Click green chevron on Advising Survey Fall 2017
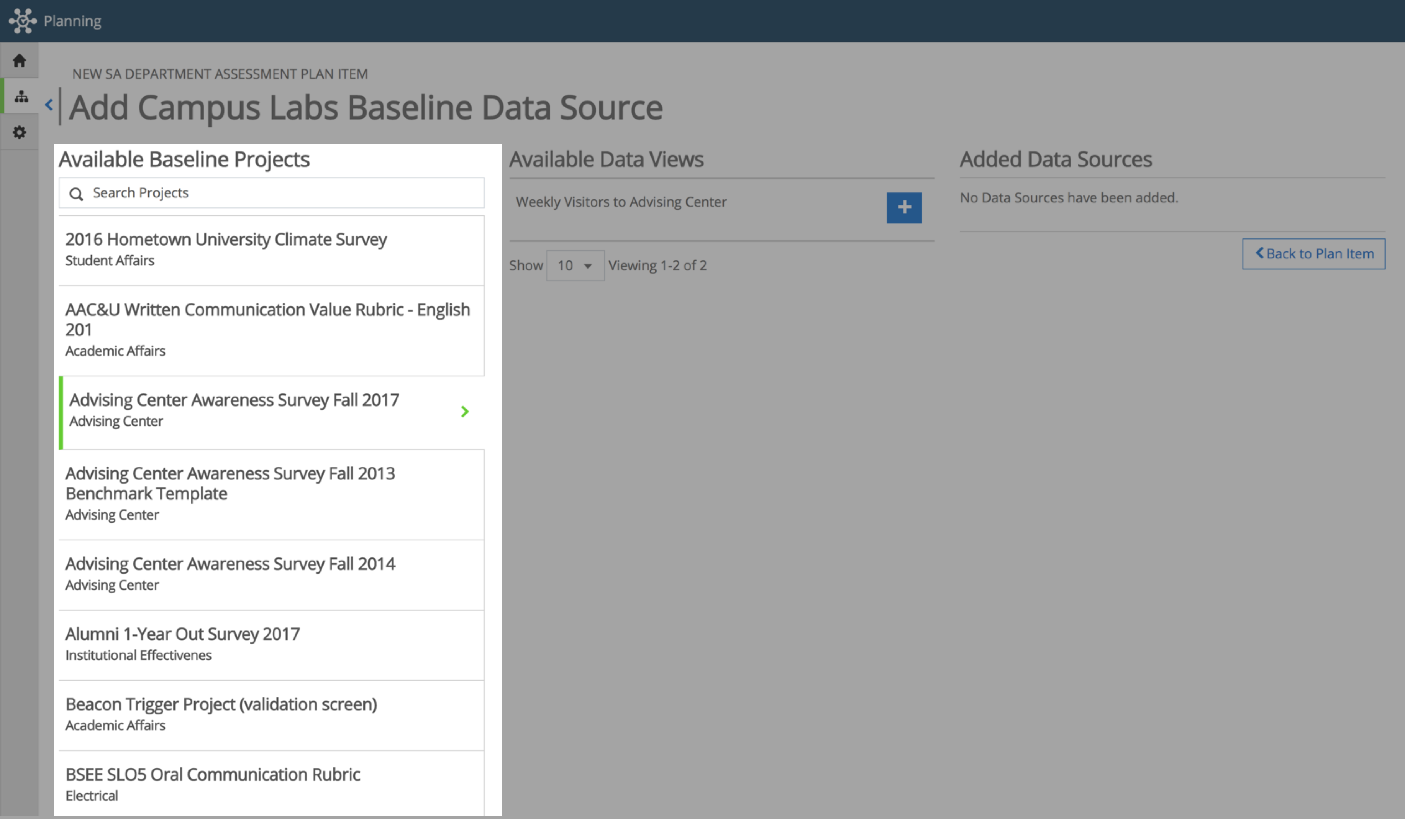 [465, 411]
